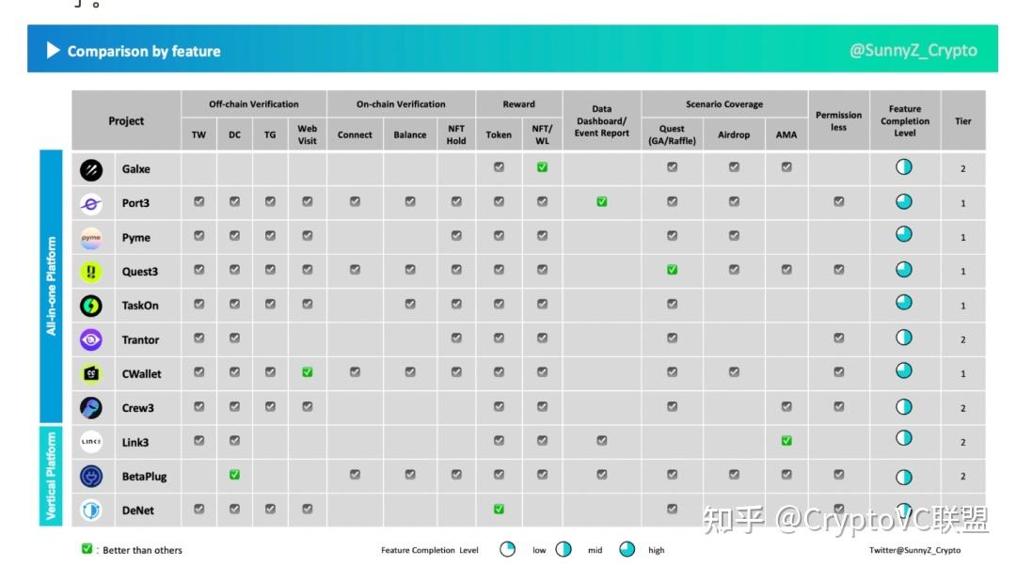Click the Project column header
Viewport: 1016px width, 566px height.
pyautogui.click(x=126, y=121)
